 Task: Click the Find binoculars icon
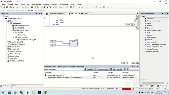click(x=32, y=7)
